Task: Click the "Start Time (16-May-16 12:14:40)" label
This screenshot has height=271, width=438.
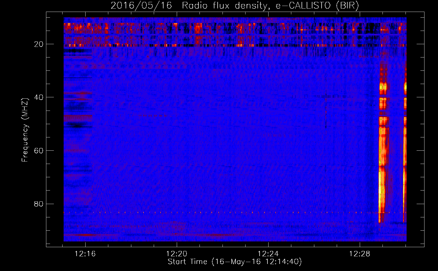Action: (235, 262)
